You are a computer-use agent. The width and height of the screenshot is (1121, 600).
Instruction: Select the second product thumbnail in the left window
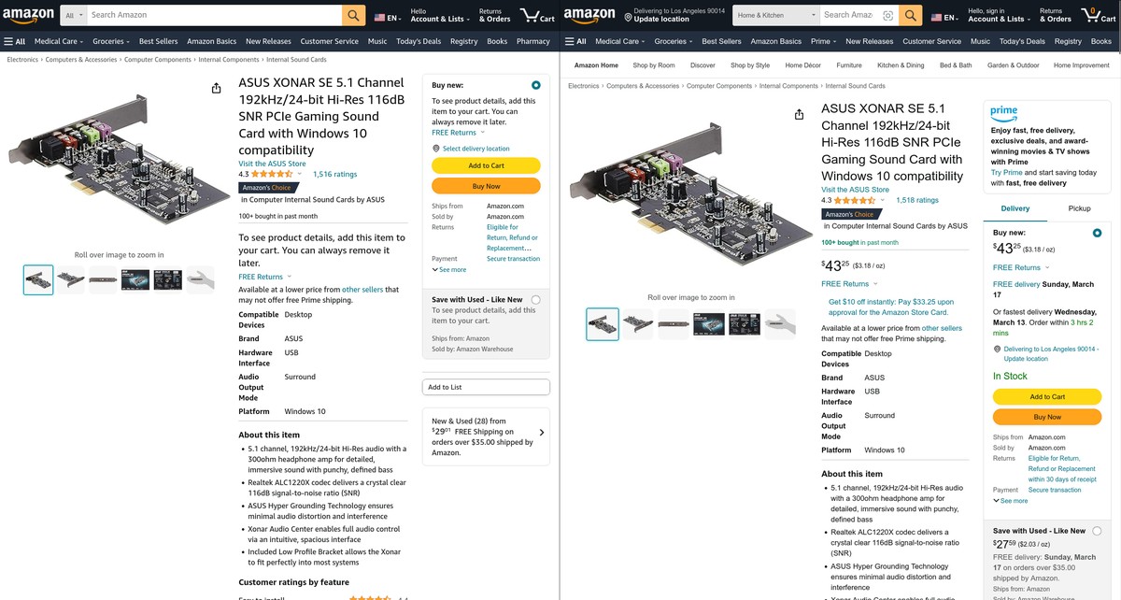point(71,279)
